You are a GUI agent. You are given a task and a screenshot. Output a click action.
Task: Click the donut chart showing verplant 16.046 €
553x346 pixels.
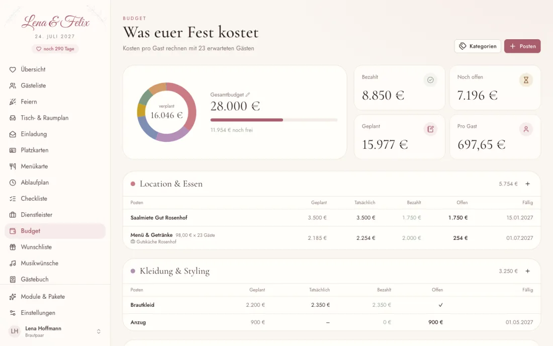coord(166,112)
